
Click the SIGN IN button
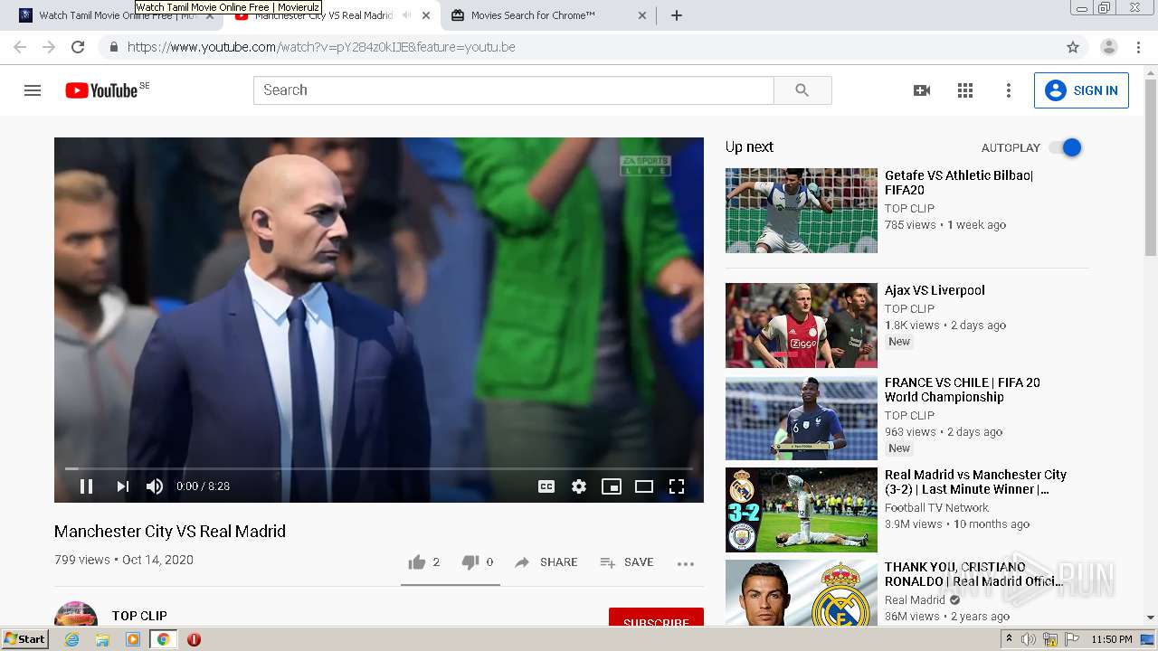[1081, 90]
